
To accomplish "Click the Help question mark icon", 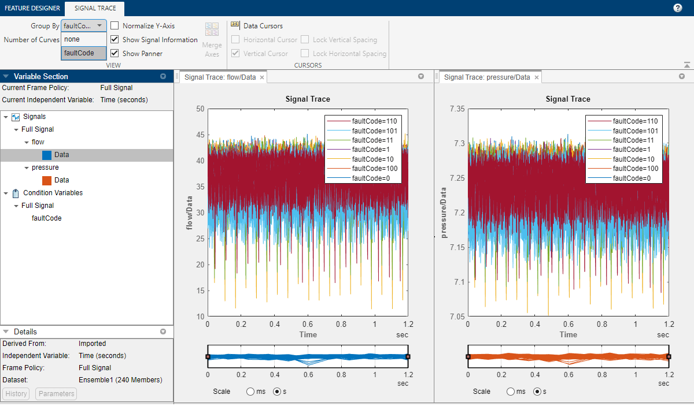I will [x=678, y=8].
